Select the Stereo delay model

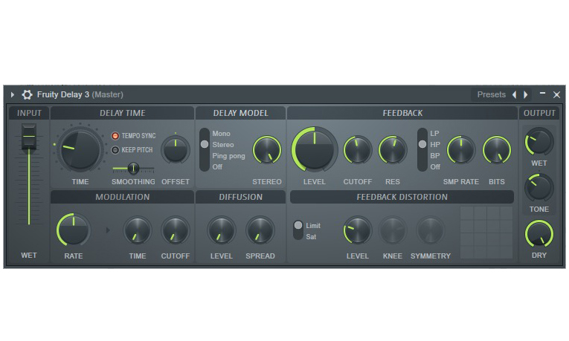223,145
